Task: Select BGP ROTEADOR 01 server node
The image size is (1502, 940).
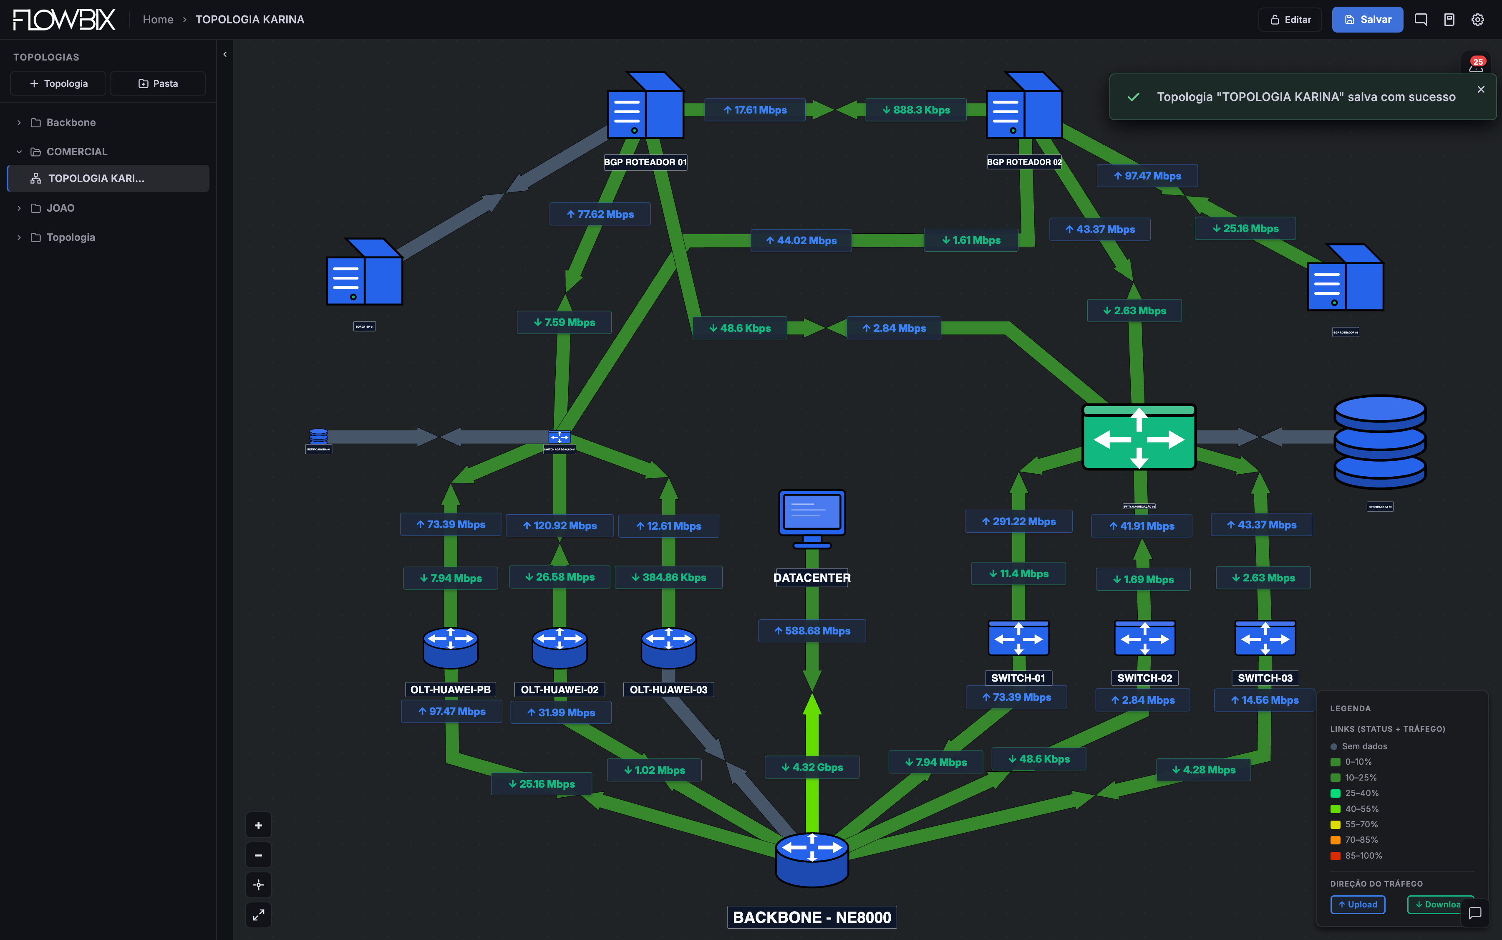Action: tap(646, 106)
